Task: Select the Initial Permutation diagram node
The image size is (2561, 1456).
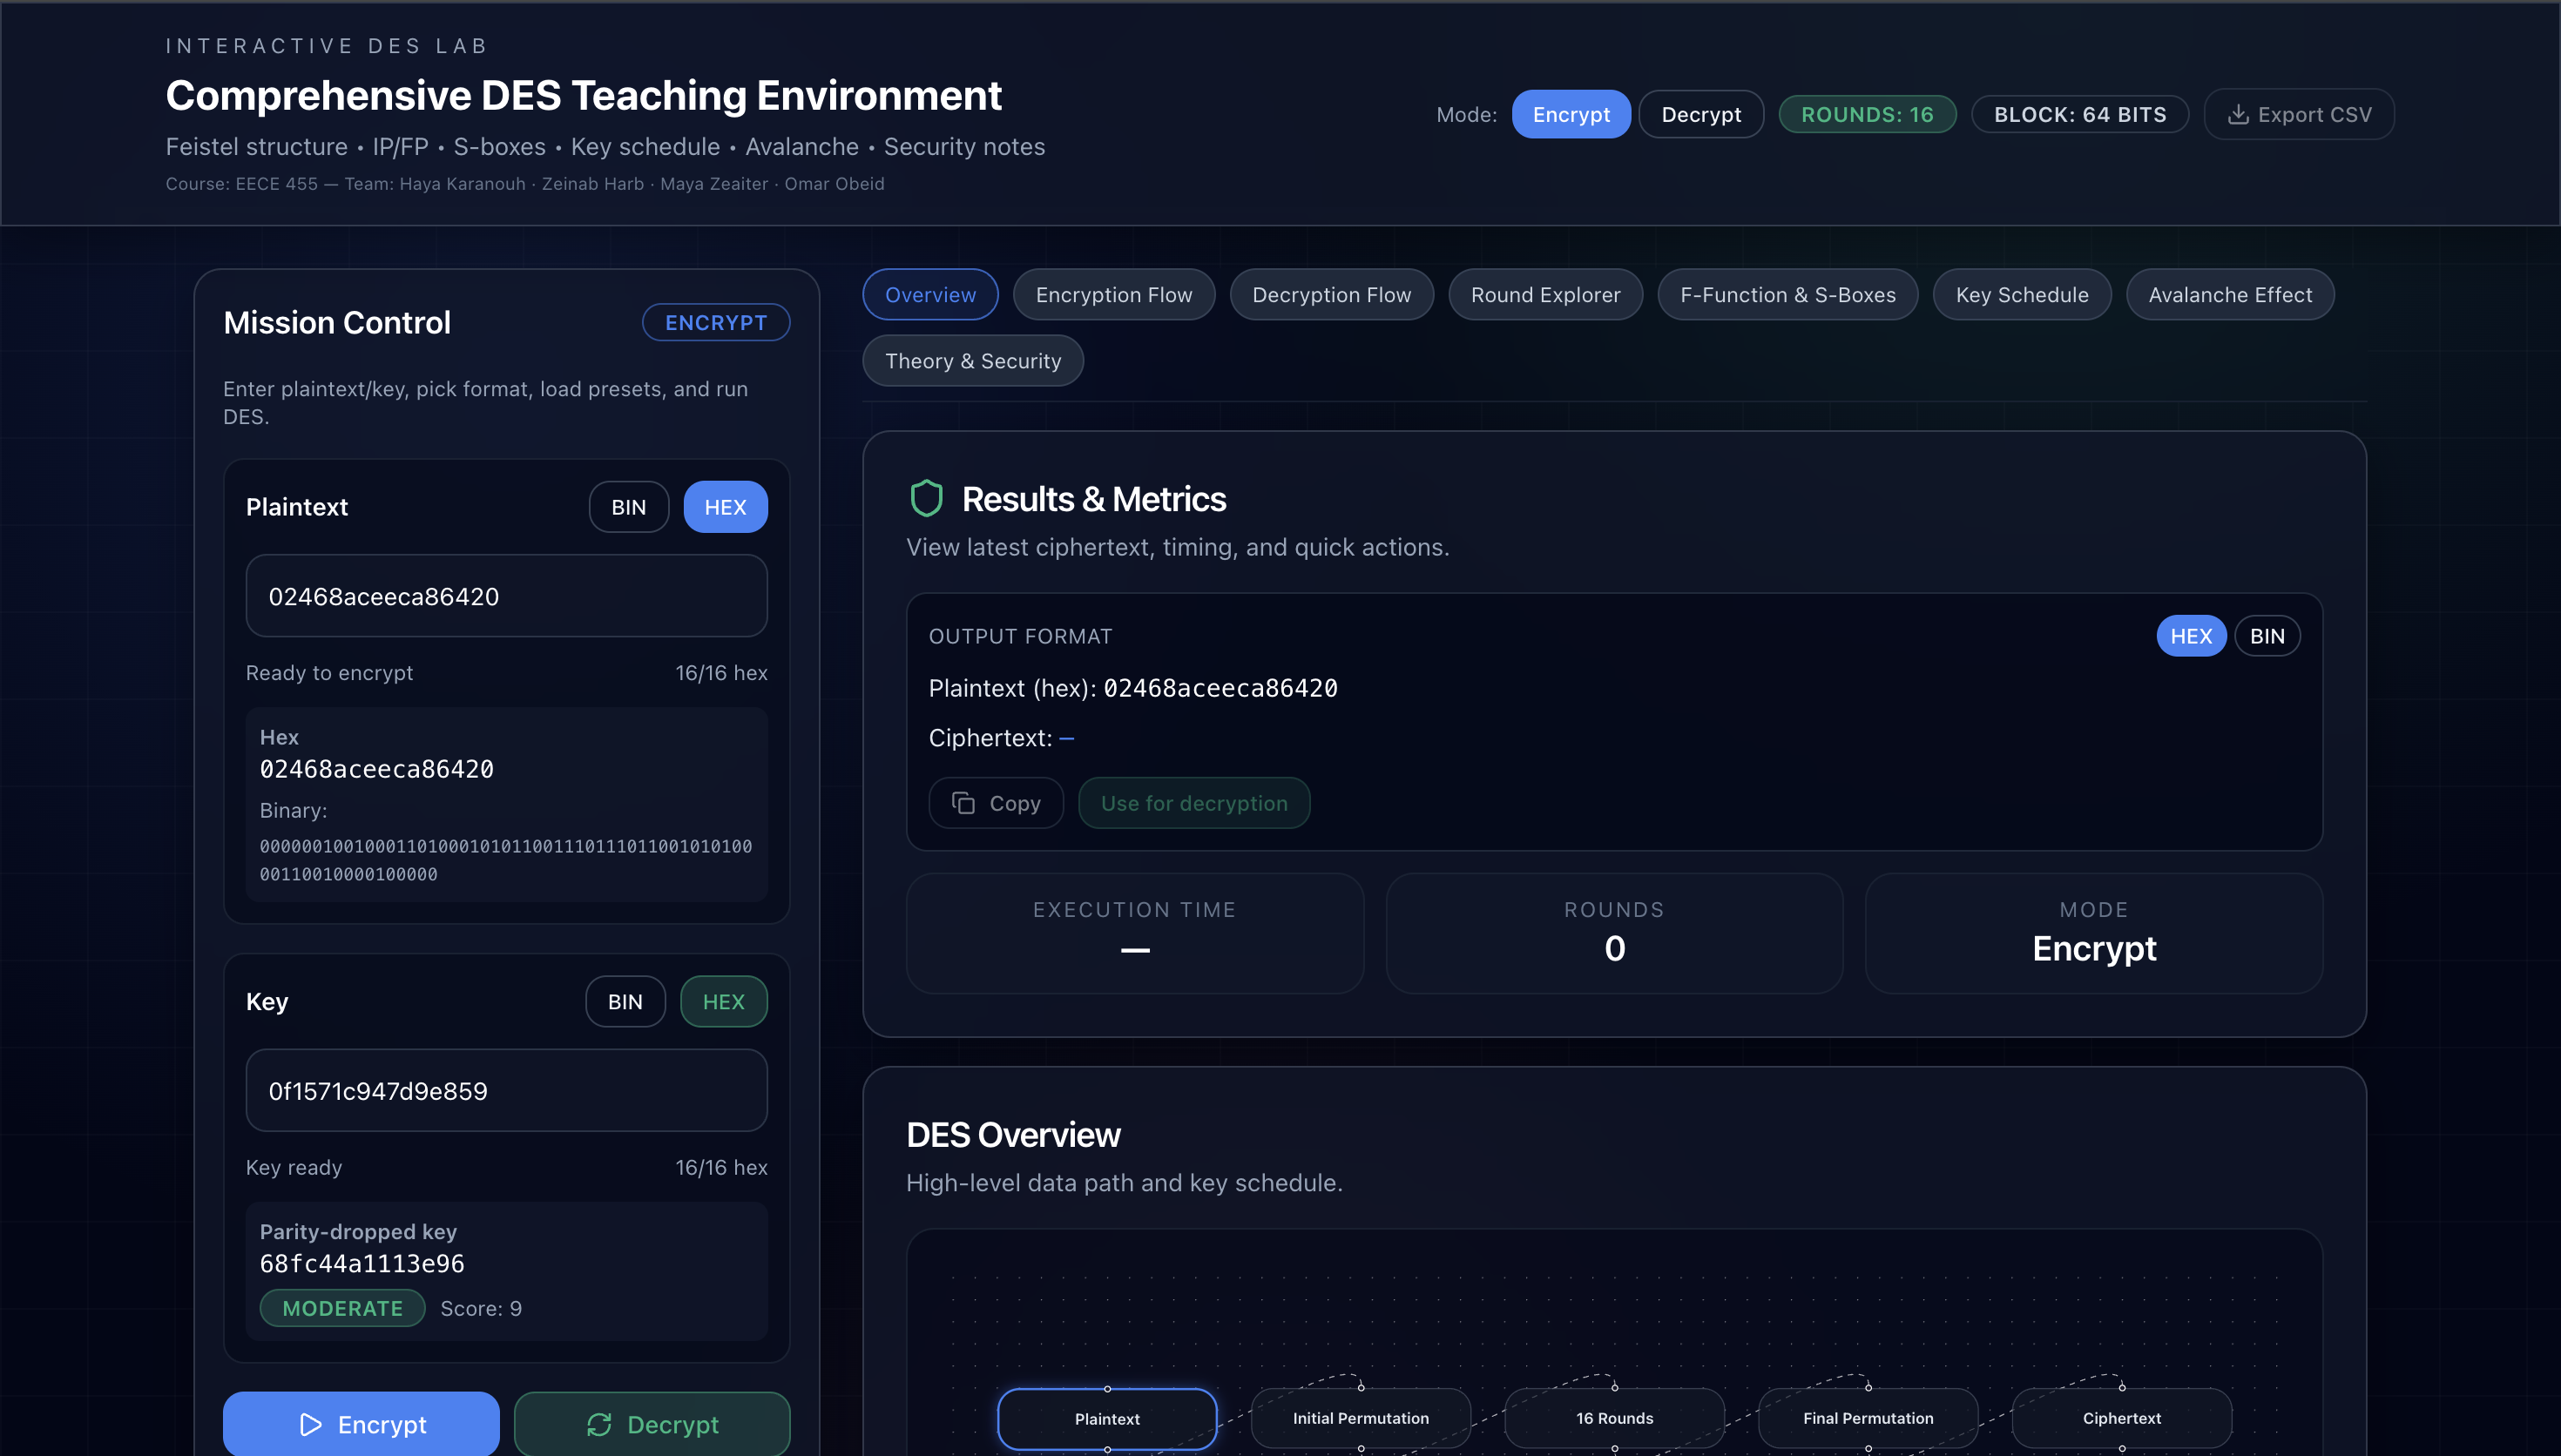Action: coord(1360,1418)
